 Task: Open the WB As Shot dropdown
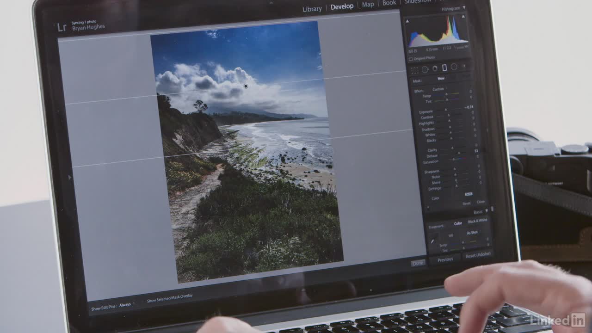pyautogui.click(x=472, y=233)
